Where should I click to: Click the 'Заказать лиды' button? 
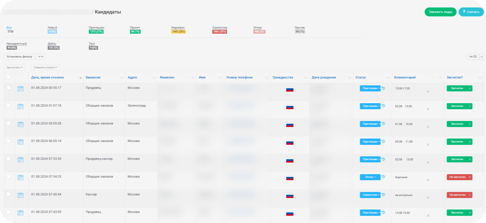point(441,12)
